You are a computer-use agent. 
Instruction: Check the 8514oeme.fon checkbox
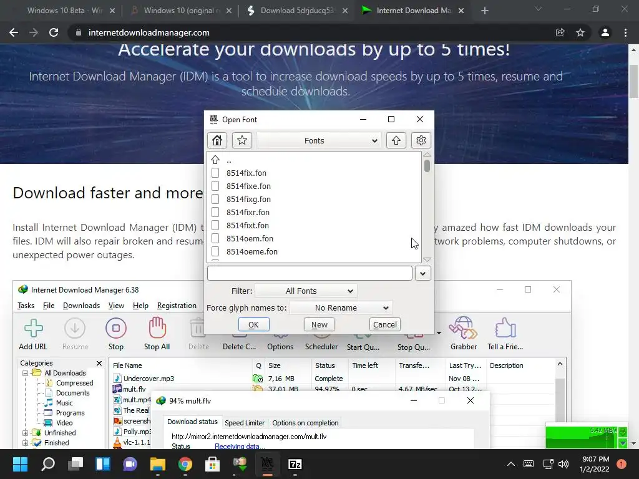tap(215, 251)
